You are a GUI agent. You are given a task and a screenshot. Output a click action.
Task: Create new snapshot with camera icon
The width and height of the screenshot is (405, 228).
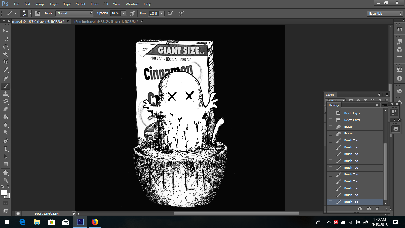pos(369,209)
